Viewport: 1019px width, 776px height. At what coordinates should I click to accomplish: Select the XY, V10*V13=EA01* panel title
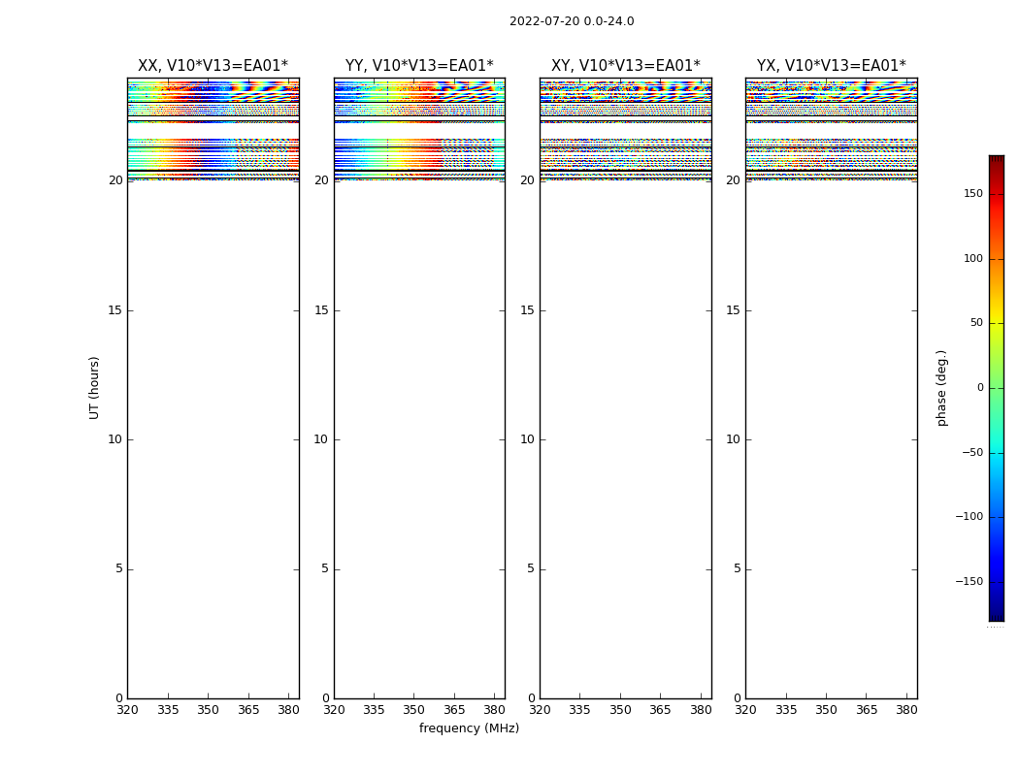(625, 66)
